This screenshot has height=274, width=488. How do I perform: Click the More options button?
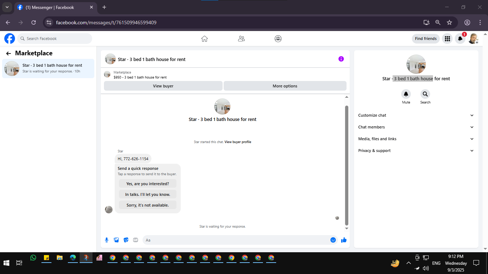point(285,86)
